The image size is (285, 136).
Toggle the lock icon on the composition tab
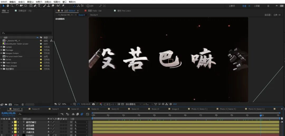coord(62,11)
